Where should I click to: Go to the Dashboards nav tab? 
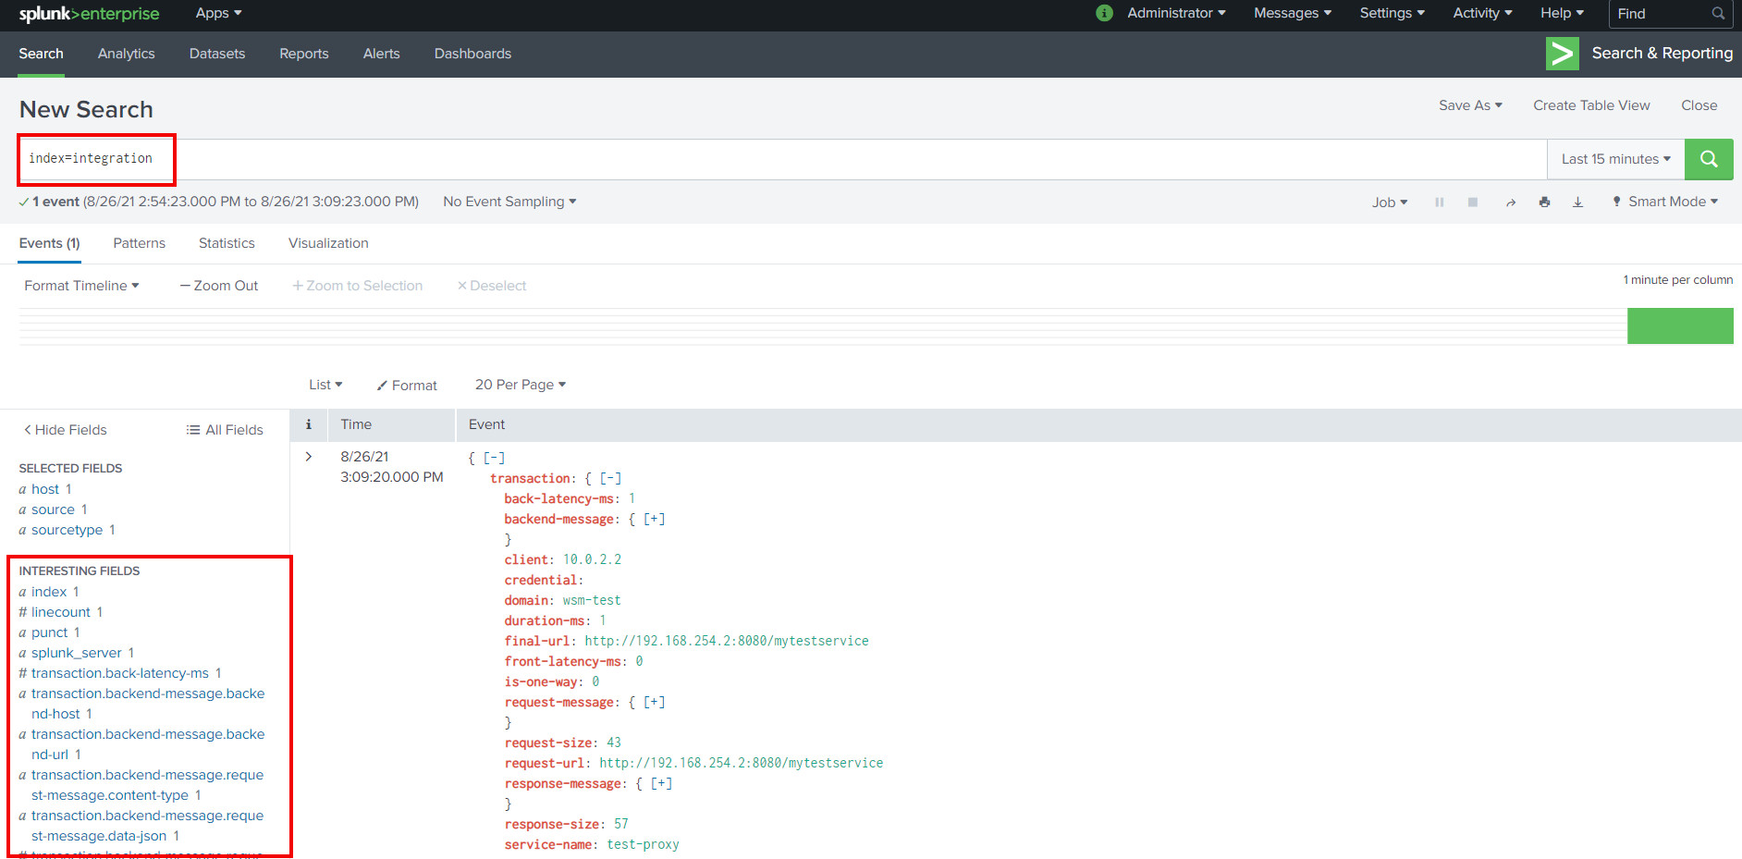coord(472,54)
